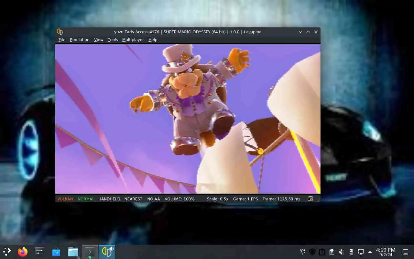This screenshot has width=414, height=259.
Task: Open the Tools menu
Action: (113, 39)
